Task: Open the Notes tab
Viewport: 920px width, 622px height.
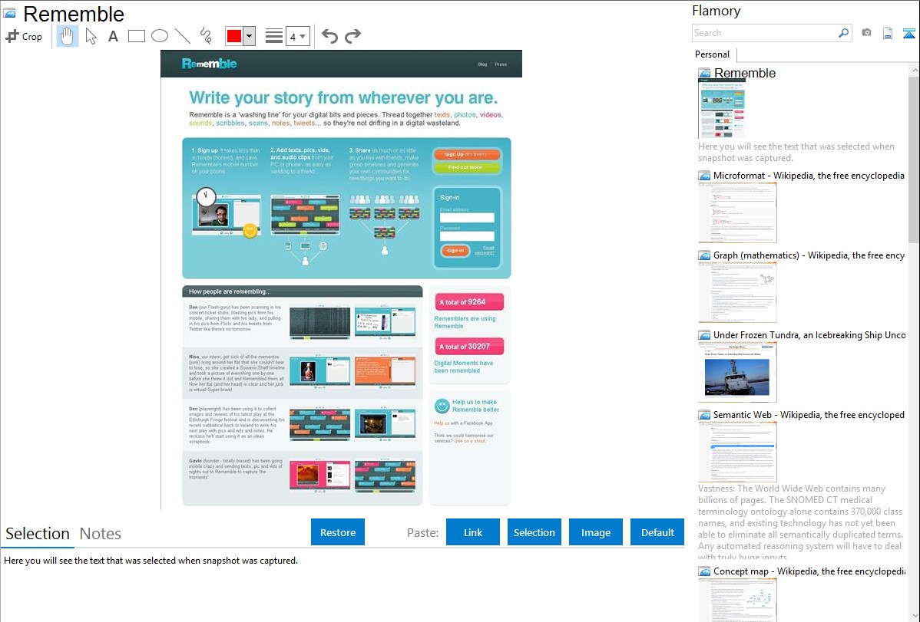Action: tap(101, 534)
